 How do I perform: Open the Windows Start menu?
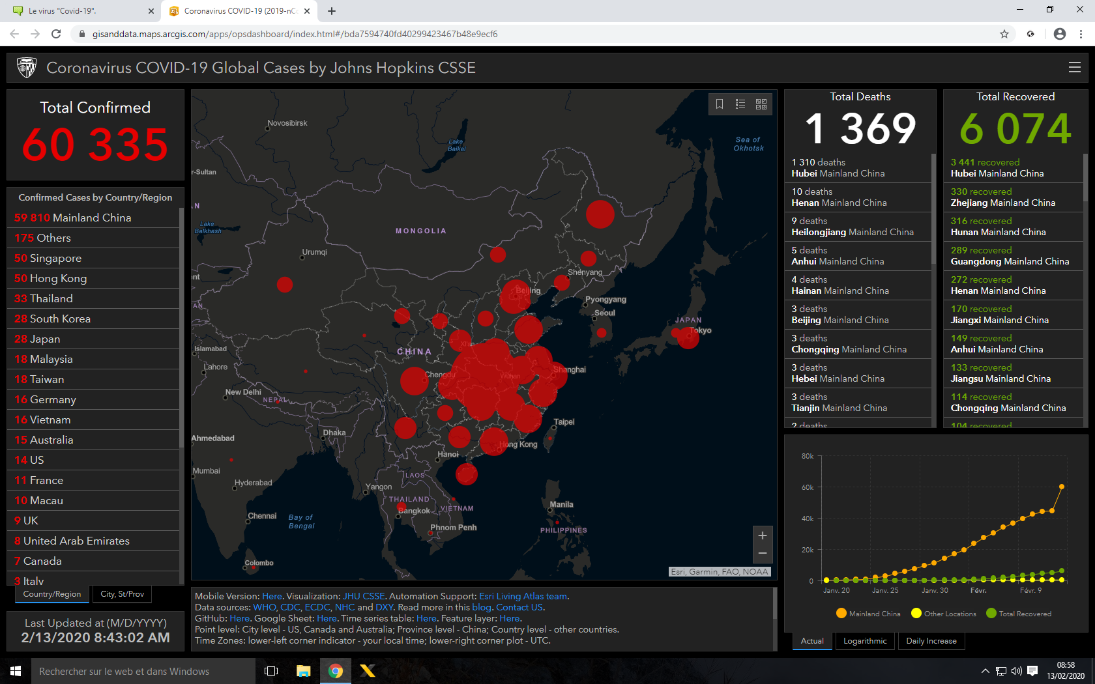pyautogui.click(x=16, y=671)
